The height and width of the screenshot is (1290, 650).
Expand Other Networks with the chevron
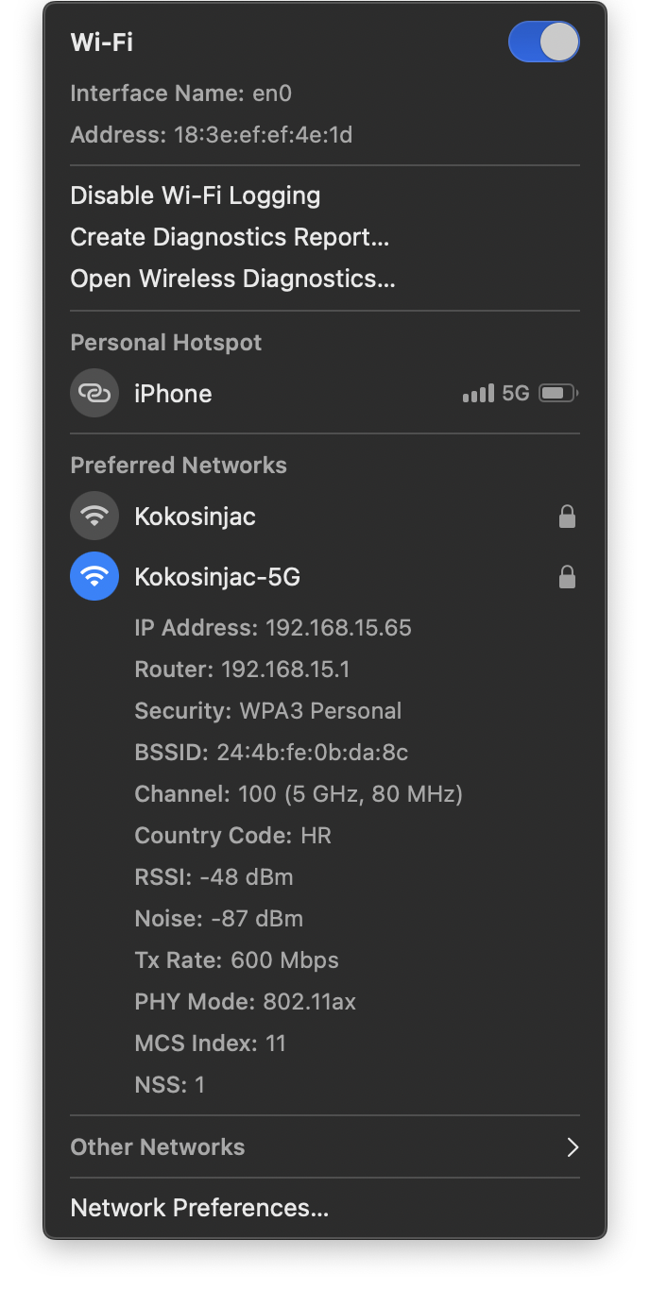click(572, 1147)
